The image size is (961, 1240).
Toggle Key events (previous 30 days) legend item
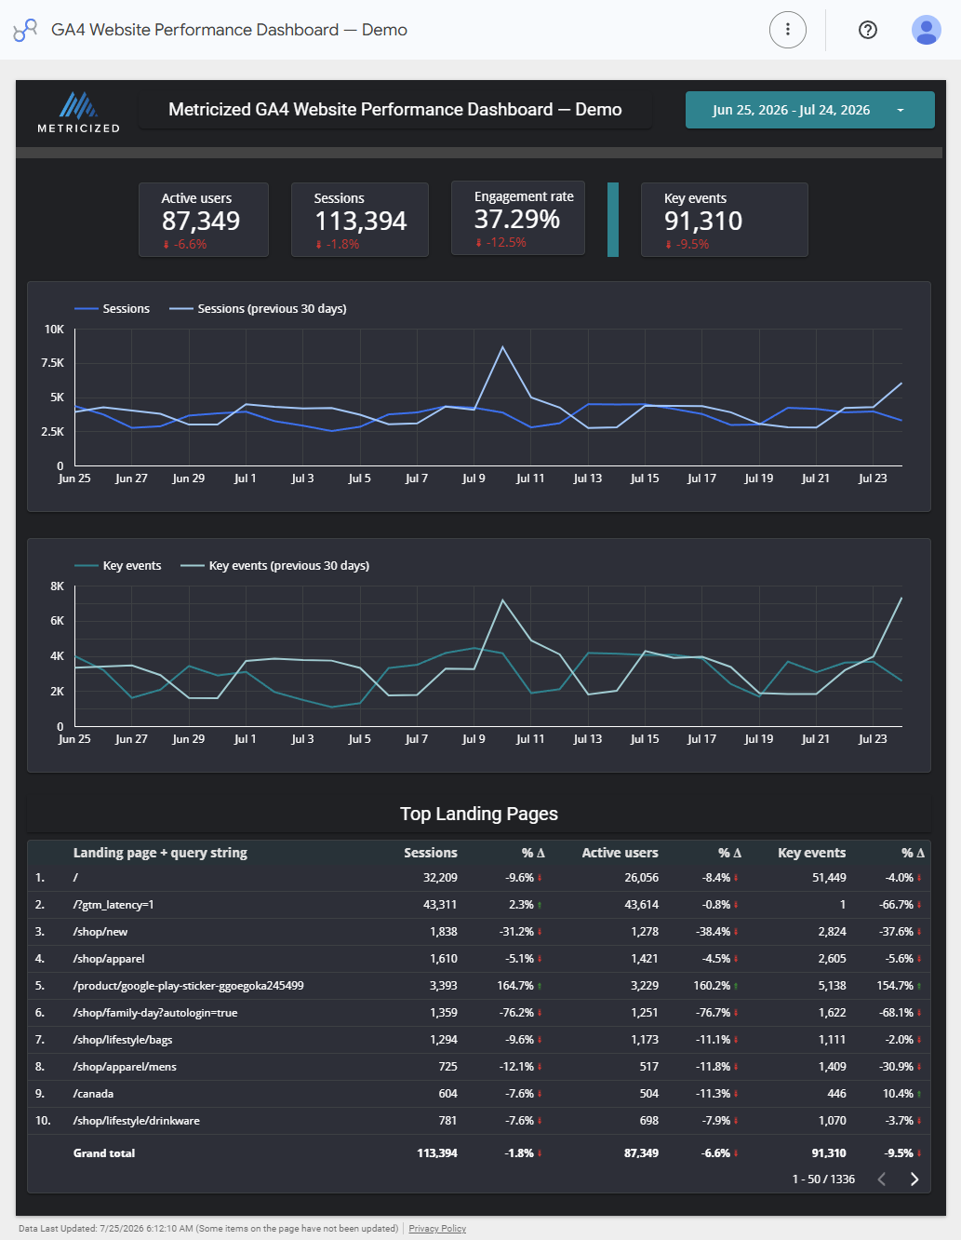coord(275,566)
